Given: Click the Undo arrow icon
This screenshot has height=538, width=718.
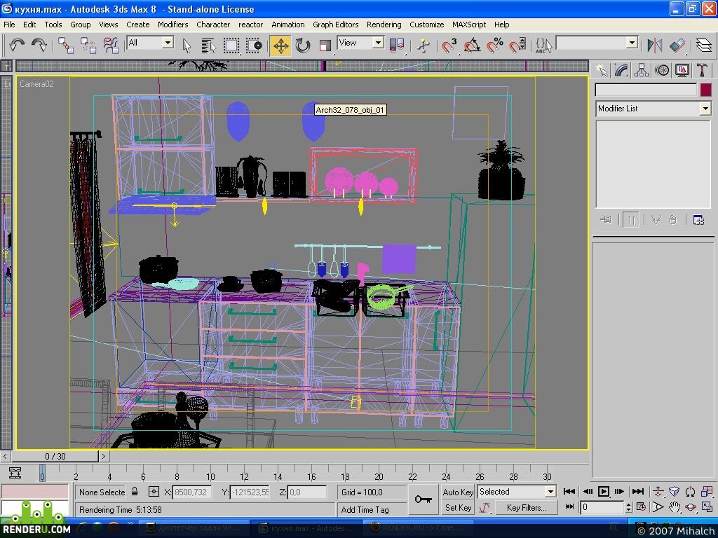Looking at the screenshot, I should click(x=17, y=46).
